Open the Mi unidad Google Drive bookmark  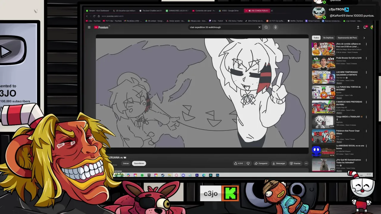tap(154, 21)
